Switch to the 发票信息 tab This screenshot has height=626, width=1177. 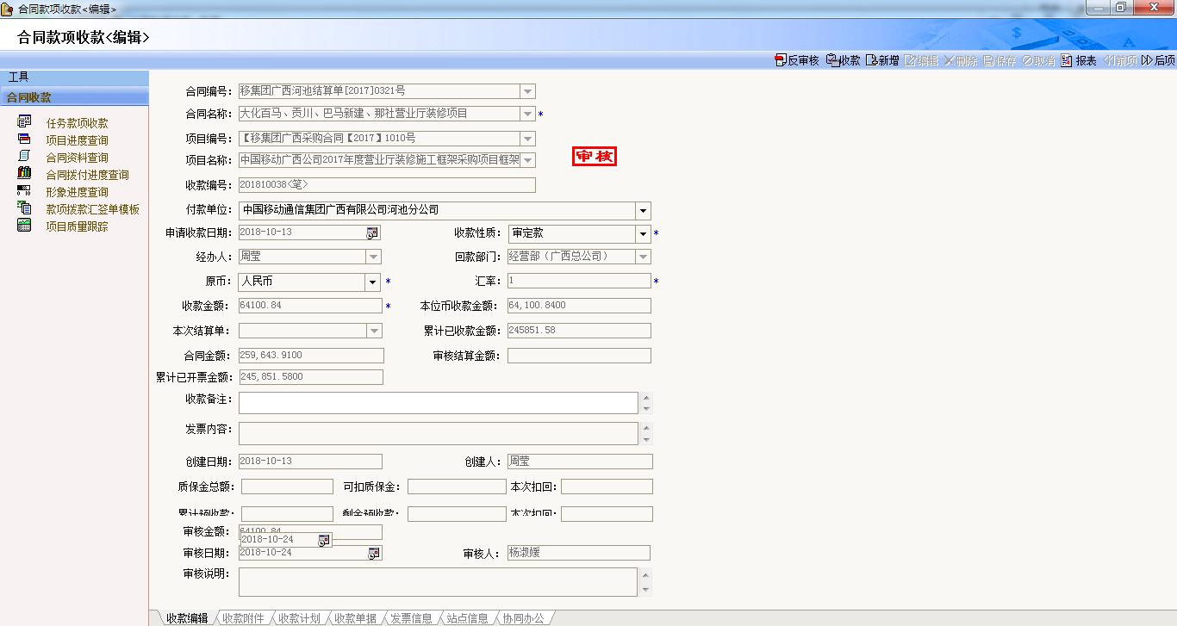point(411,618)
